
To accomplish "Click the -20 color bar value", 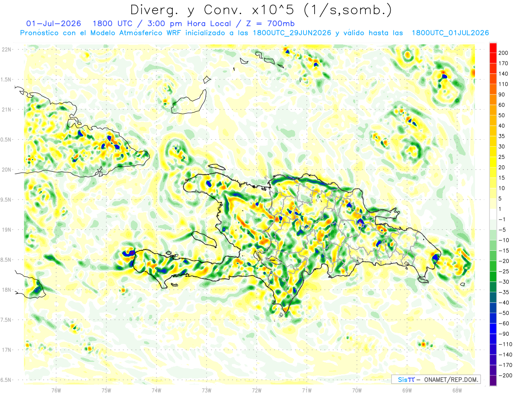I will 503,261.
